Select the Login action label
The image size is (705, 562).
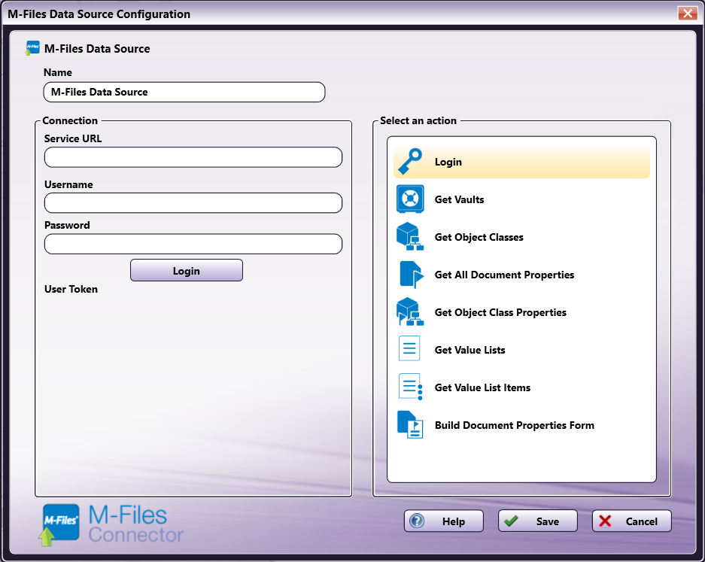[x=448, y=162]
